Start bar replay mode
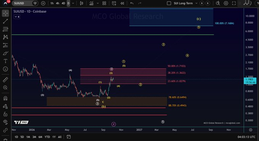The image size is (259, 141). pos(122,3)
